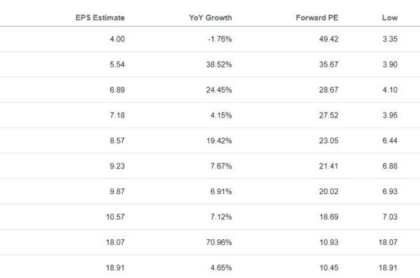Select the -1.76% growth value
The image size is (420, 278).
(220, 39)
